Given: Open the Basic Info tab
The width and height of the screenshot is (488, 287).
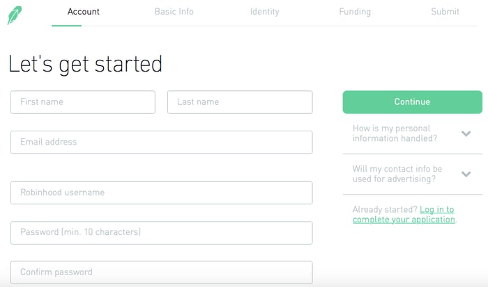Looking at the screenshot, I should pos(174,12).
